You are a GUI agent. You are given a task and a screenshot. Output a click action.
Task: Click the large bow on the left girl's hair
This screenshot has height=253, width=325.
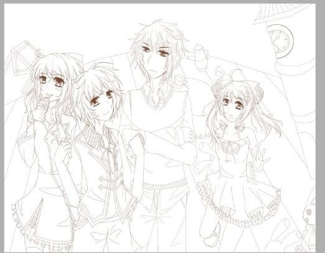(72, 60)
